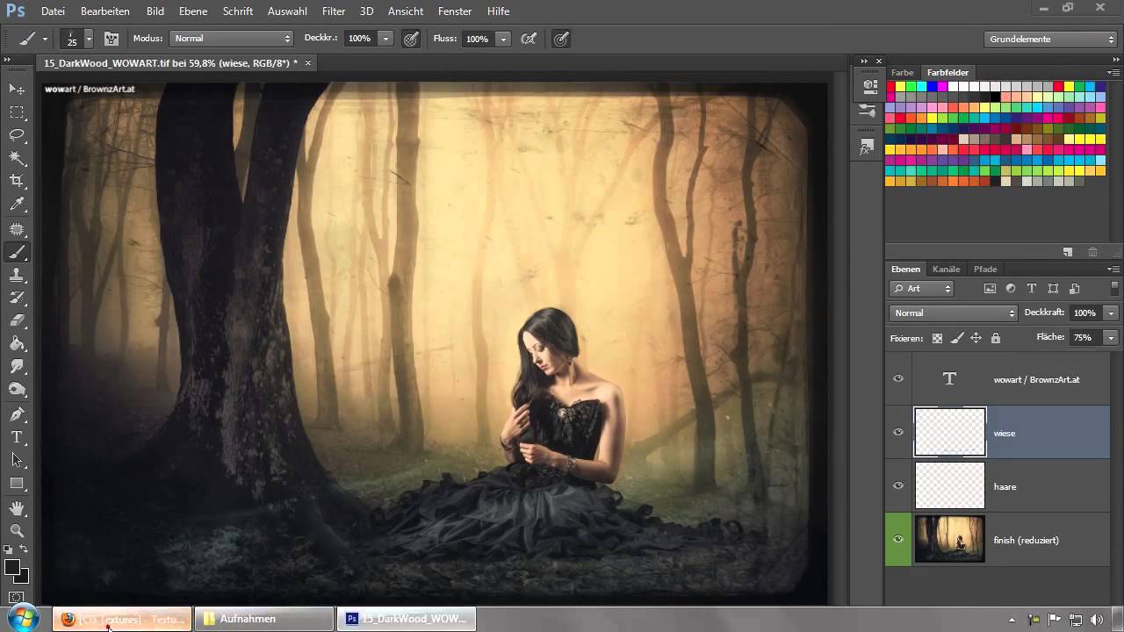Click the foreground color swatch
1124x632 pixels.
point(12,568)
